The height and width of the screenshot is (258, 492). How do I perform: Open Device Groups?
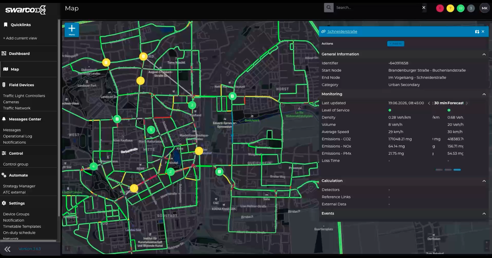pos(16,214)
